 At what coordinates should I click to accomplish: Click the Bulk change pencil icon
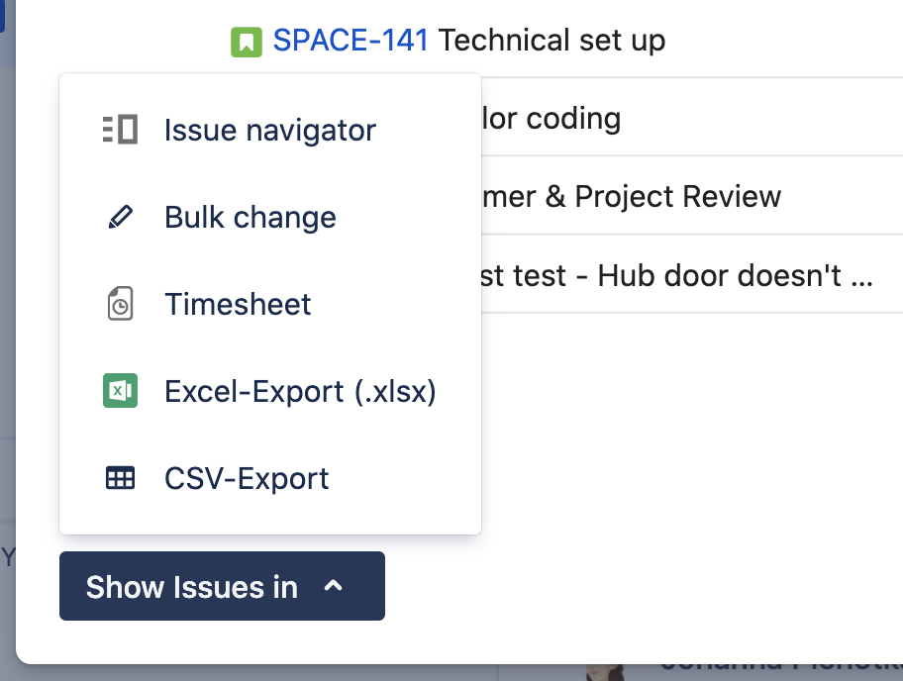point(120,218)
